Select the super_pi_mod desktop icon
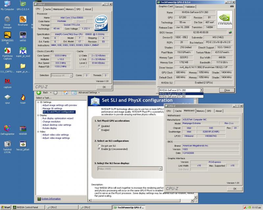This screenshot has height=210, width=263. (23, 52)
